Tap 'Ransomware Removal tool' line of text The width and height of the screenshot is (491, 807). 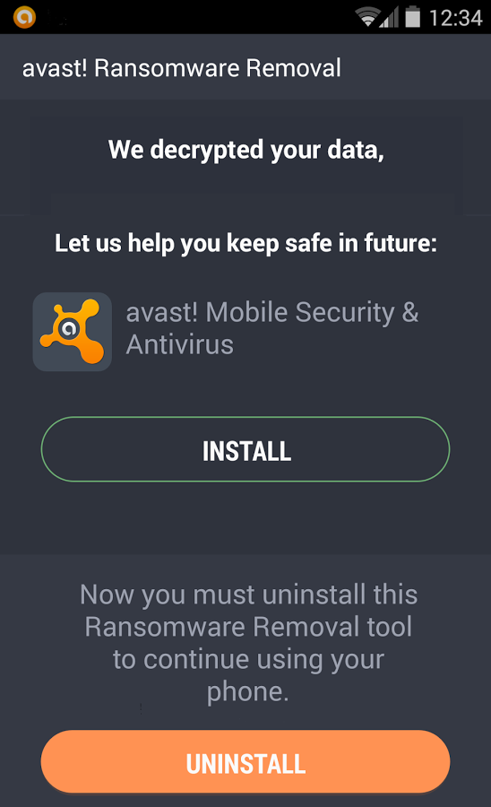[x=248, y=627]
